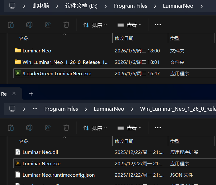Select the Luminar Neo.dll file icon
This screenshot has height=185, width=216.
tap(18, 152)
